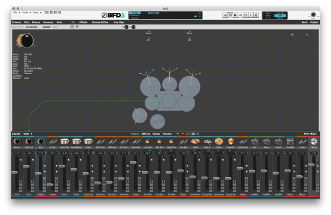Click the Snare Top channel drum icon
The image size is (331, 215).
pyautogui.click(x=64, y=141)
